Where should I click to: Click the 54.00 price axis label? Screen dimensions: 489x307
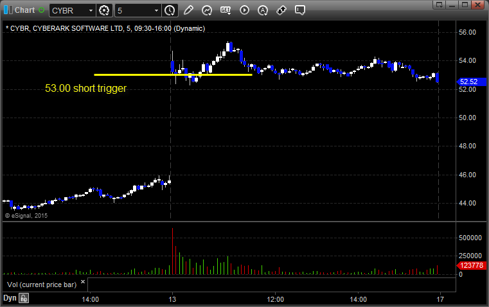[x=467, y=60]
